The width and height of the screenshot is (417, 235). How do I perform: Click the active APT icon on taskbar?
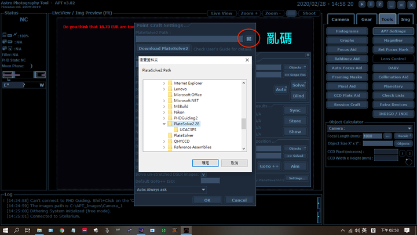pos(186,230)
